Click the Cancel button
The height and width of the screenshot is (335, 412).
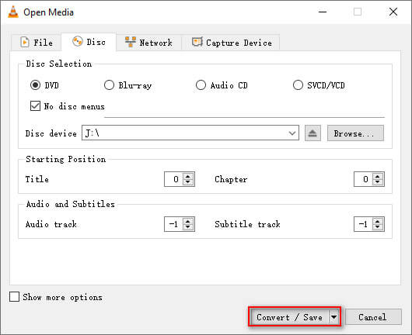tap(373, 317)
